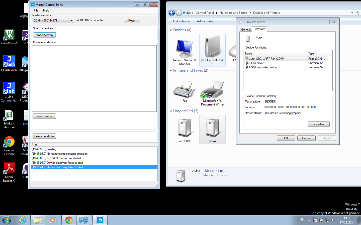Click the empty Discovered devices list box
The height and width of the screenshot is (225, 361).
[x=94, y=78]
